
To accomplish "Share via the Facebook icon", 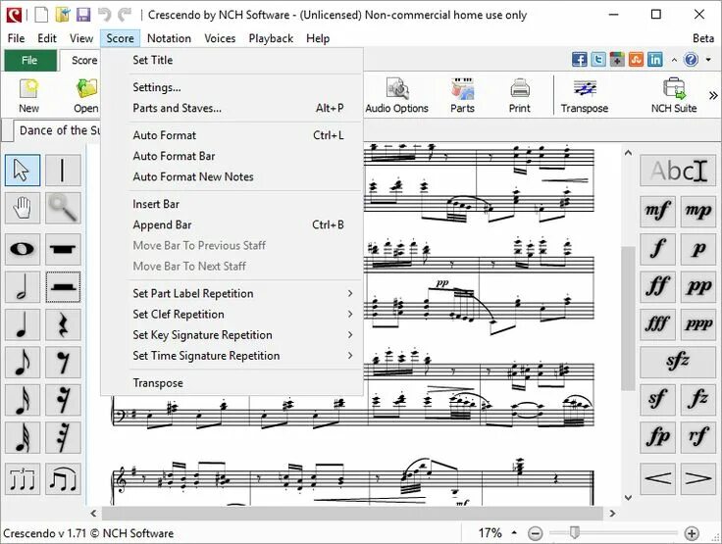I will point(579,60).
